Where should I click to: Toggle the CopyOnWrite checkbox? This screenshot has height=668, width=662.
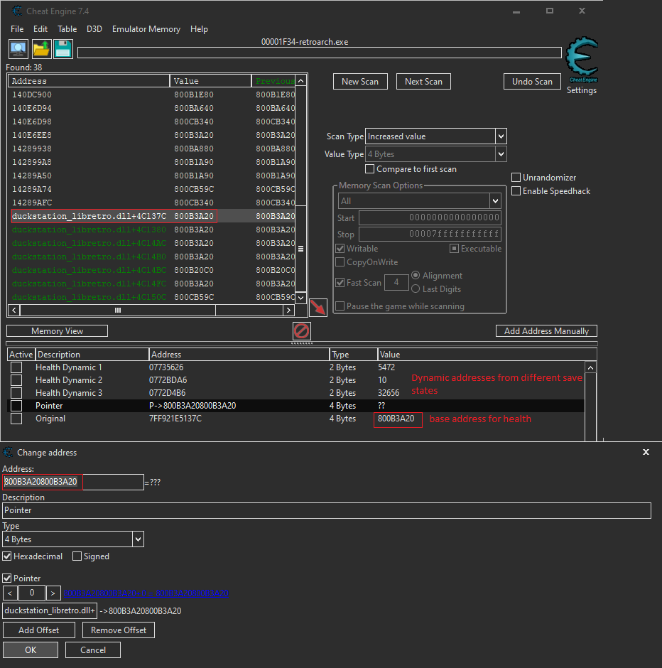[x=340, y=262]
